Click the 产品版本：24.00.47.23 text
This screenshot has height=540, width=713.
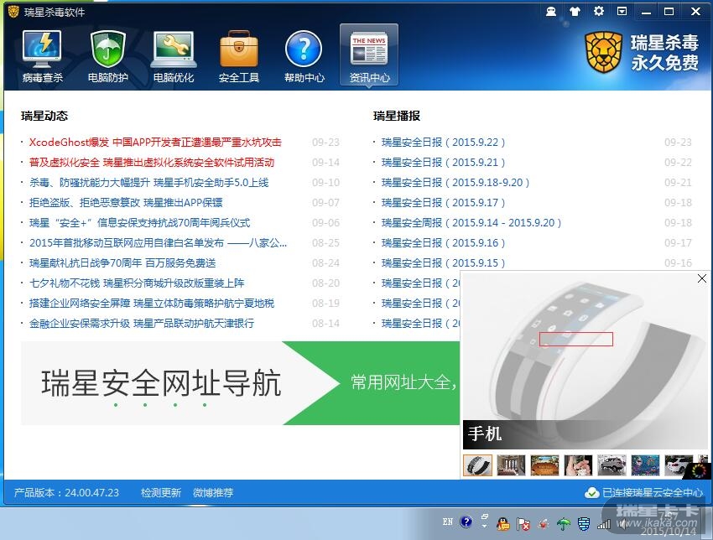click(66, 493)
